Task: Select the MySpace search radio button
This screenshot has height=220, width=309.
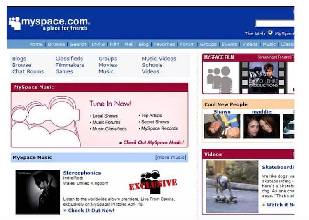Action: pyautogui.click(x=270, y=33)
